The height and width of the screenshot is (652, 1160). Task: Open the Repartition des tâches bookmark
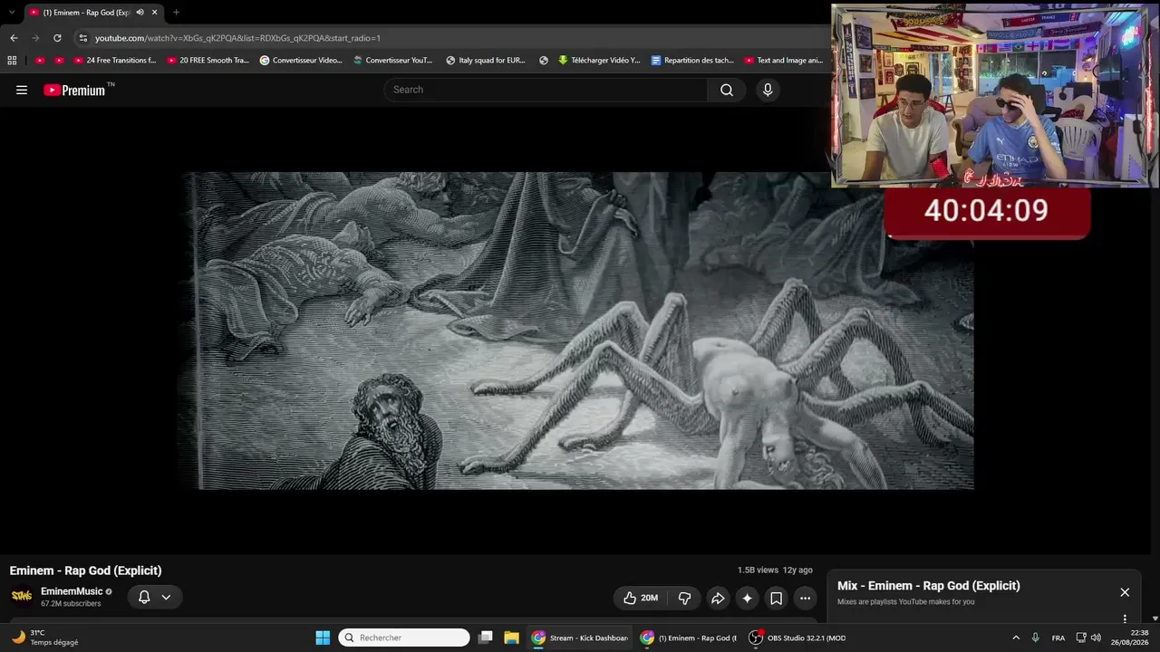692,61
